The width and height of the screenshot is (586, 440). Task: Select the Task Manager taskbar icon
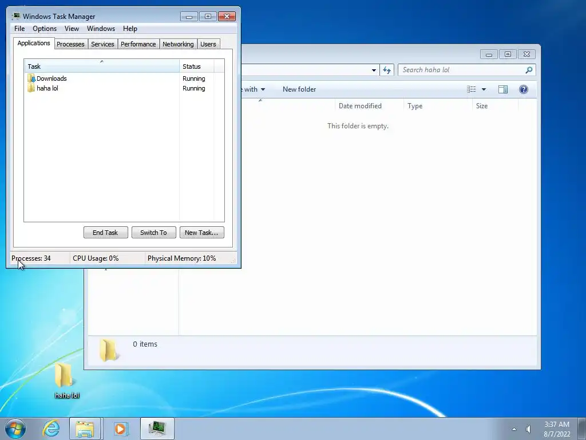coord(157,429)
